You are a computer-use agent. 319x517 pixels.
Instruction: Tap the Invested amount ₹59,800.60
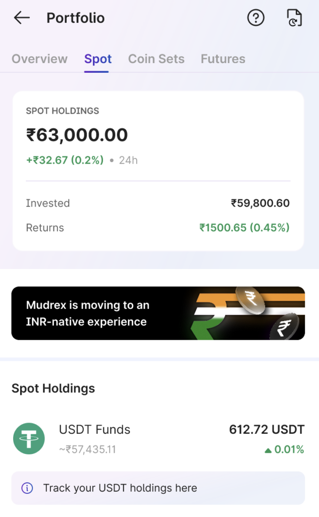tap(260, 203)
